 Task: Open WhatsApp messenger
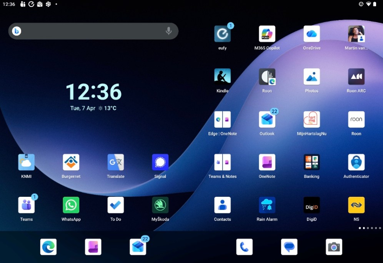(71, 205)
